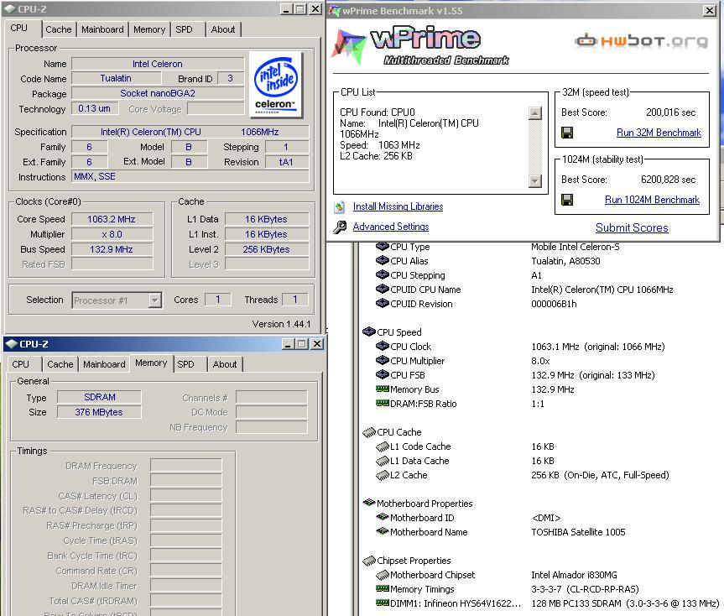Select SPD tab in lower CPU-Z window

[185, 364]
